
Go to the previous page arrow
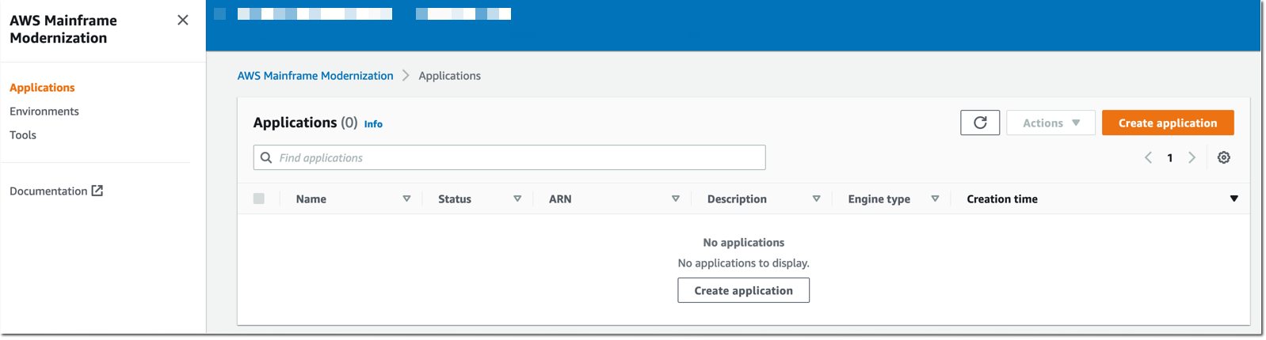1148,157
